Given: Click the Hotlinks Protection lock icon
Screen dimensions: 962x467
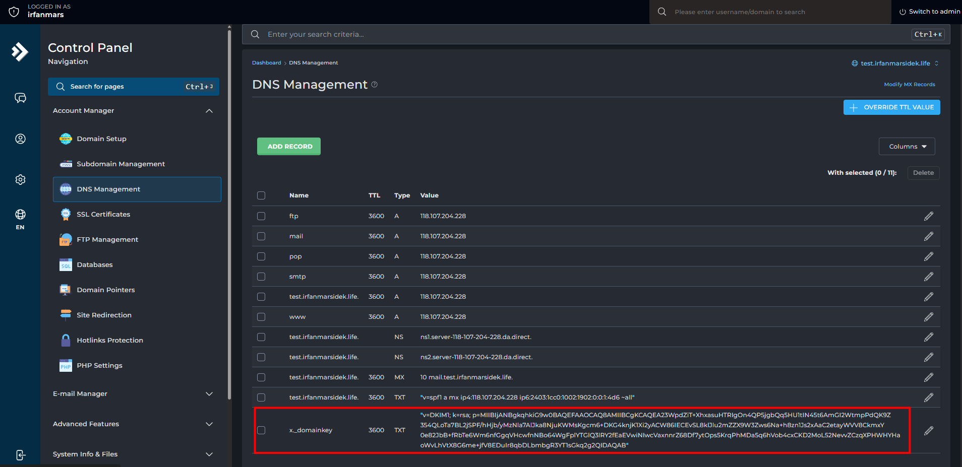Looking at the screenshot, I should (x=66, y=340).
